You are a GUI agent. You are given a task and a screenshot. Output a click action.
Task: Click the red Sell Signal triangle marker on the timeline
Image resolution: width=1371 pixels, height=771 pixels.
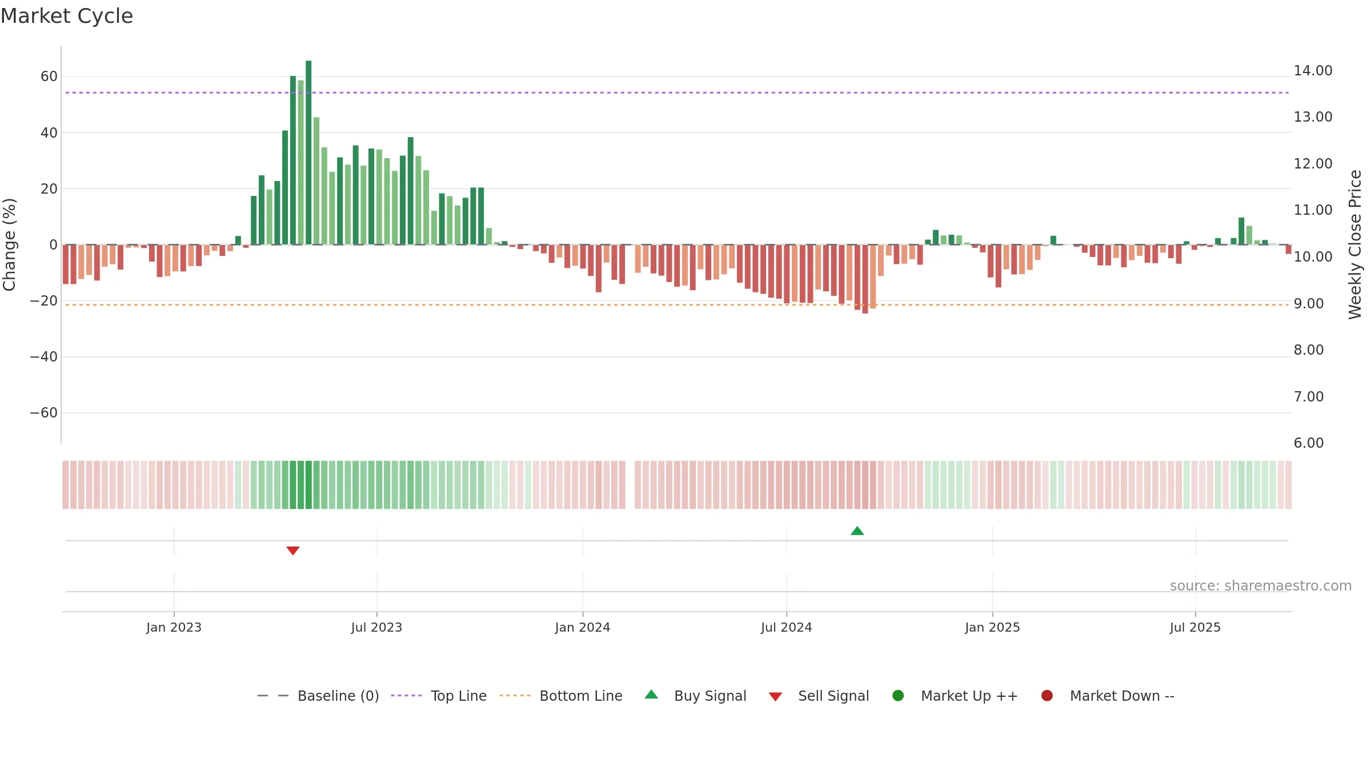click(293, 551)
